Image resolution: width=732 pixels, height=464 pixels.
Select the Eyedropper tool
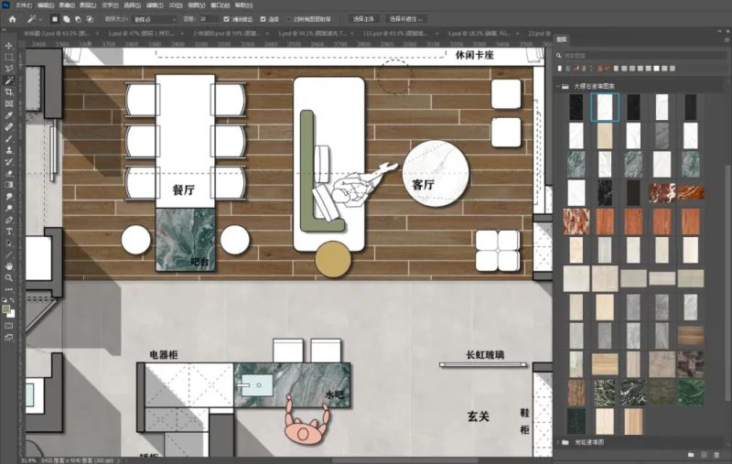coord(8,115)
